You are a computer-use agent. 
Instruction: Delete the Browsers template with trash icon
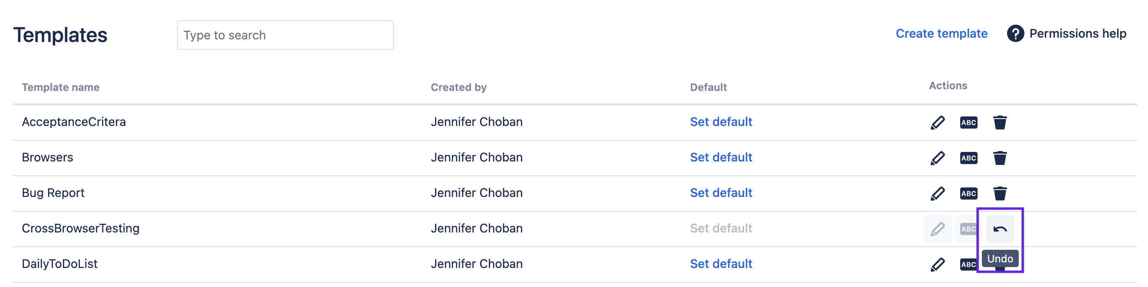[1000, 158]
